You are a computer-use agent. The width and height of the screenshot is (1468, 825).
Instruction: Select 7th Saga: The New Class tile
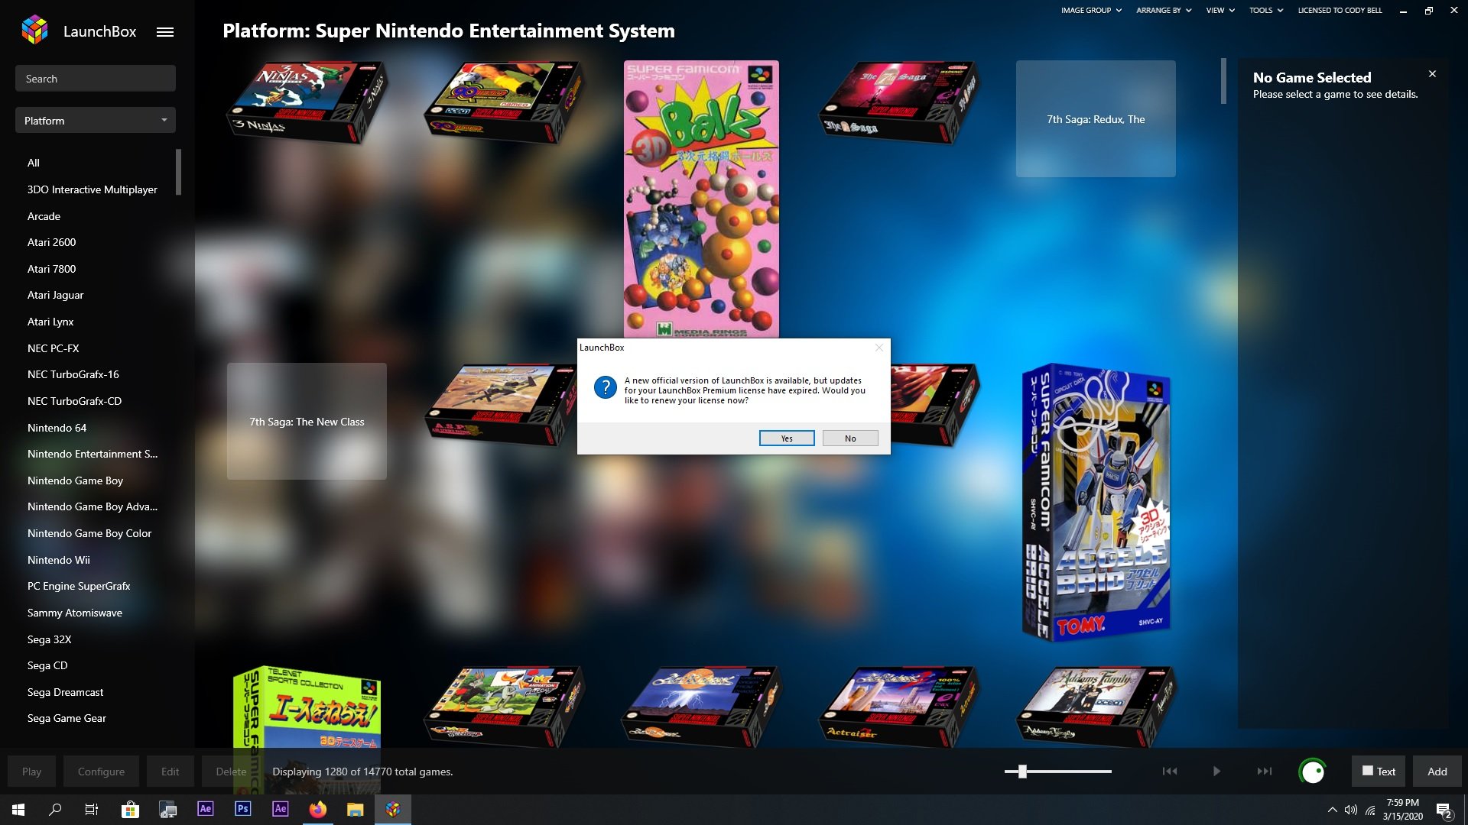(307, 421)
